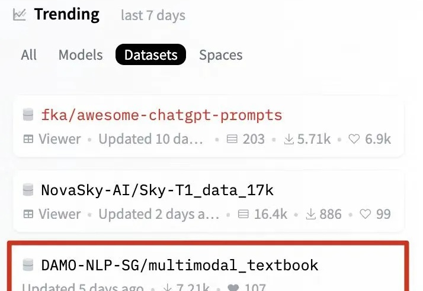Click the download icon next to 5.71k
The width and height of the screenshot is (423, 291).
289,139
